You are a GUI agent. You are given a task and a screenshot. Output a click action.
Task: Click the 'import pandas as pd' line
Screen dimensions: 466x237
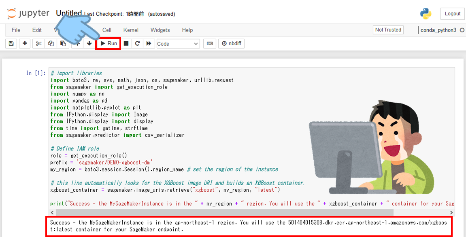(79, 101)
